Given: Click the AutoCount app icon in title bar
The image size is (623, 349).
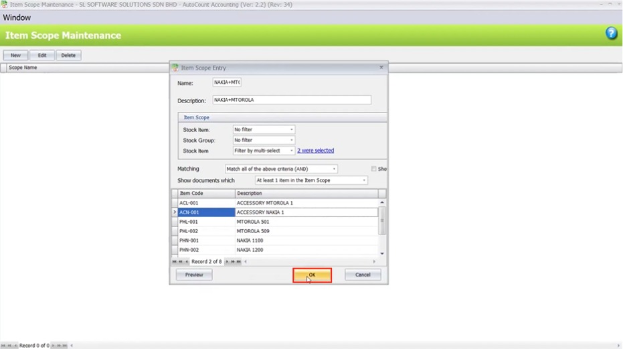Looking at the screenshot, I should (4, 5).
